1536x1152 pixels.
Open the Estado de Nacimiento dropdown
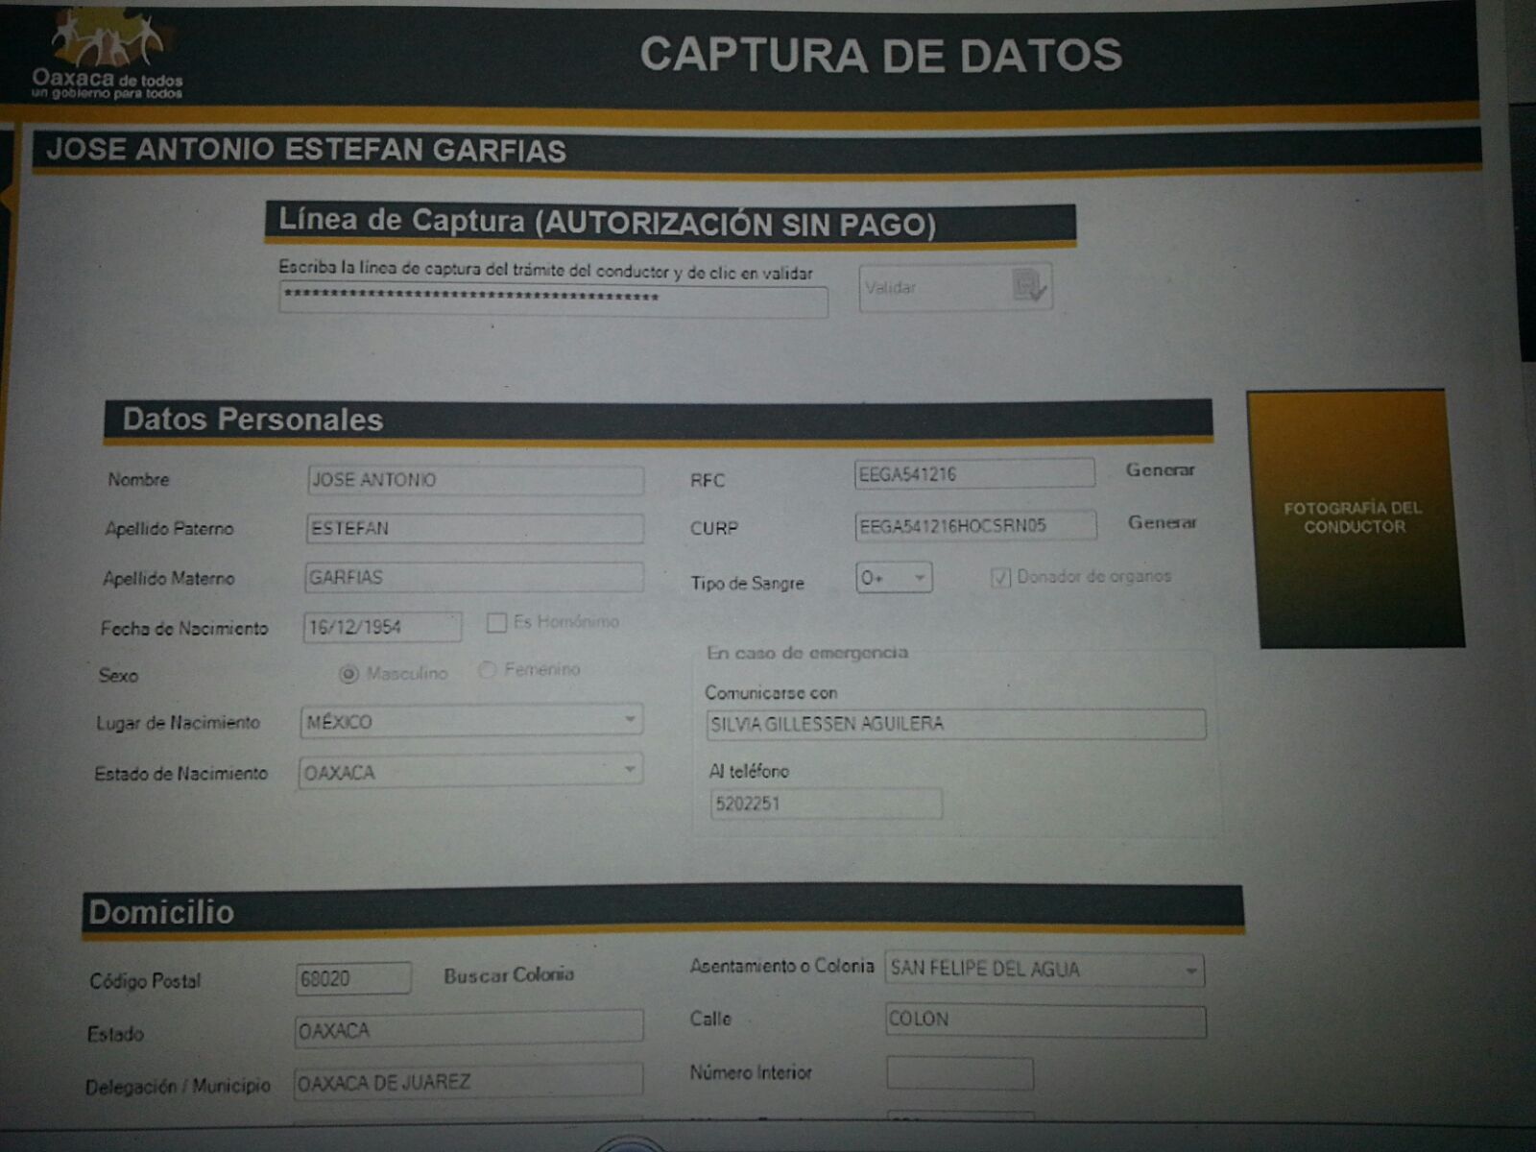coord(470,772)
